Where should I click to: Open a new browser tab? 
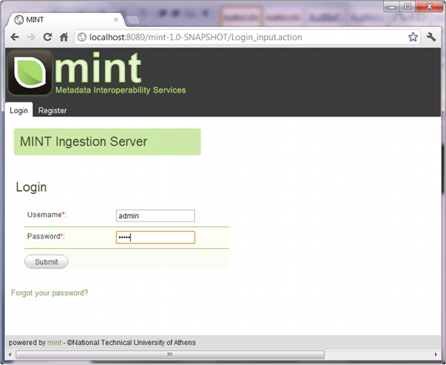point(133,20)
